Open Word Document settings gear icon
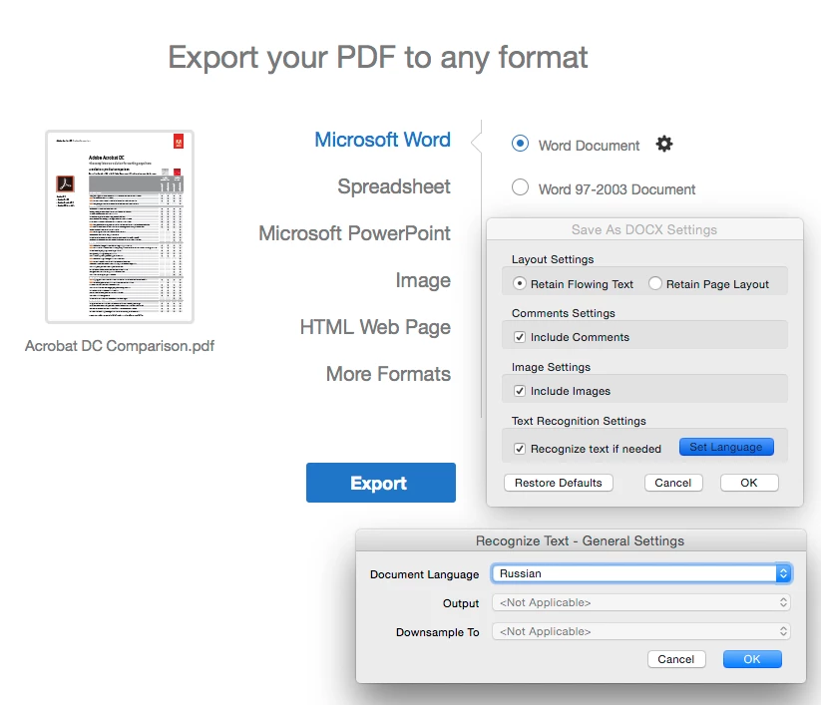The height and width of the screenshot is (705, 821). tap(664, 144)
